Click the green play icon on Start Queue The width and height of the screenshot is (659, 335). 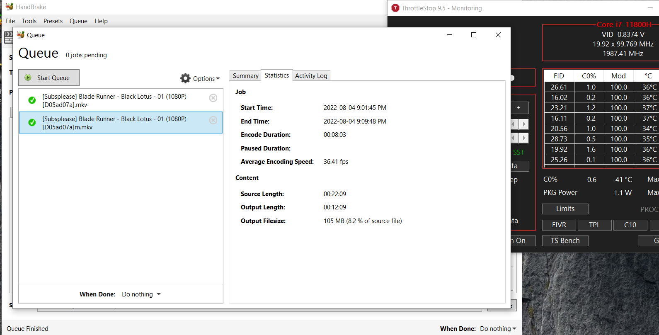pos(28,78)
